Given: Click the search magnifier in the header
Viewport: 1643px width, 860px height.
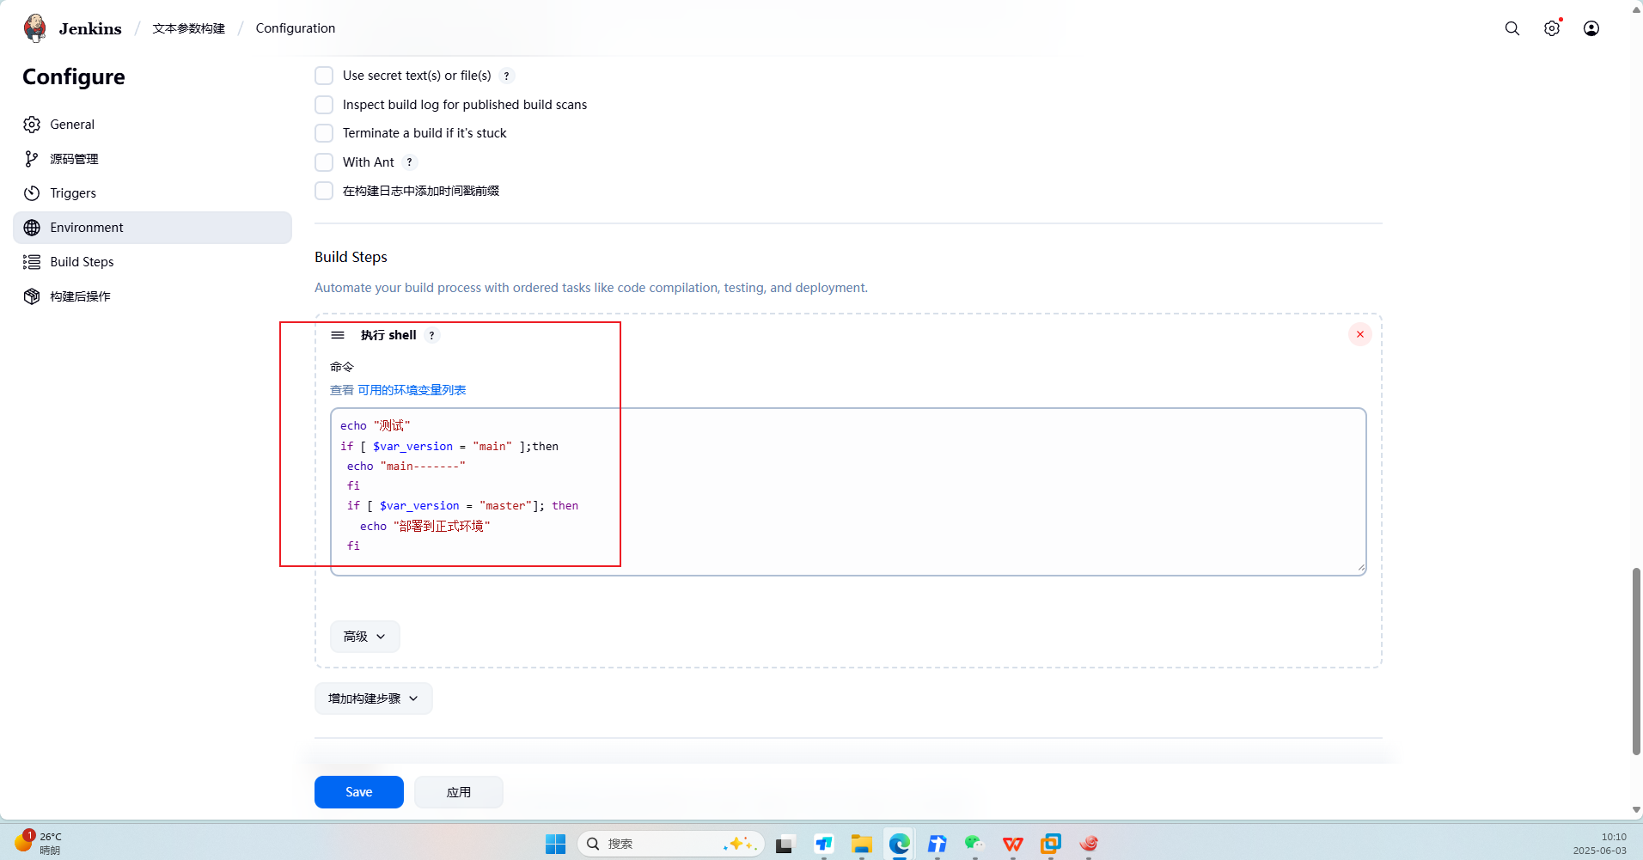Looking at the screenshot, I should [1511, 27].
